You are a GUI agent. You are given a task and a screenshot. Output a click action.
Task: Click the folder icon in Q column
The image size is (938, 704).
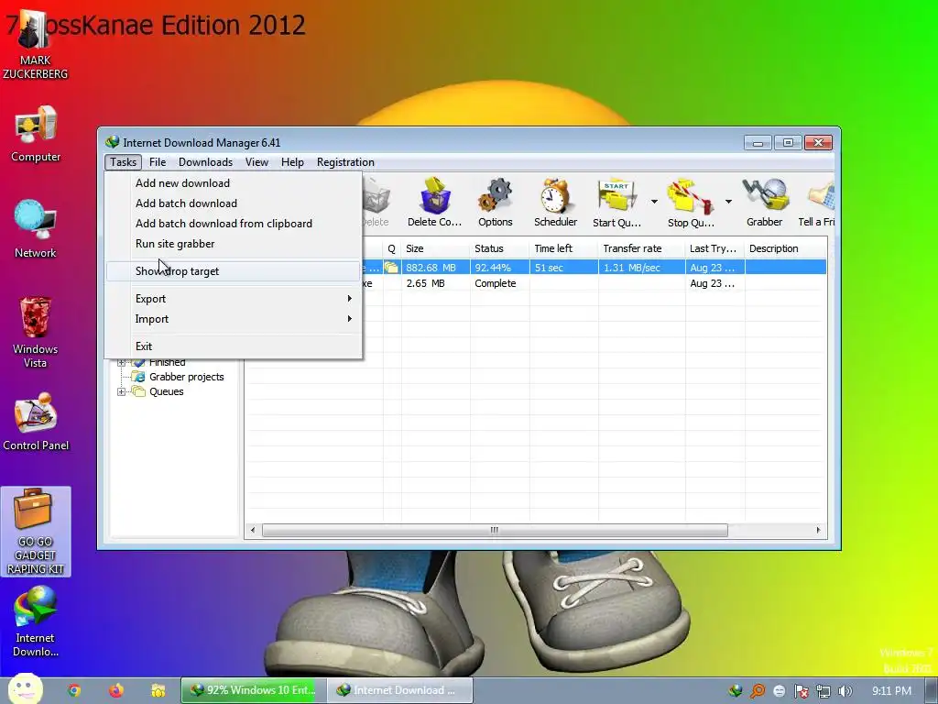point(391,268)
